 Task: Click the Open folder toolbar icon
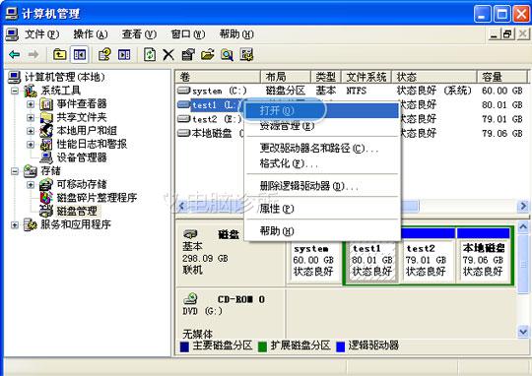pos(207,54)
